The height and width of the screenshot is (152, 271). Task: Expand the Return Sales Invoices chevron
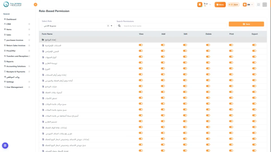tap(29, 45)
